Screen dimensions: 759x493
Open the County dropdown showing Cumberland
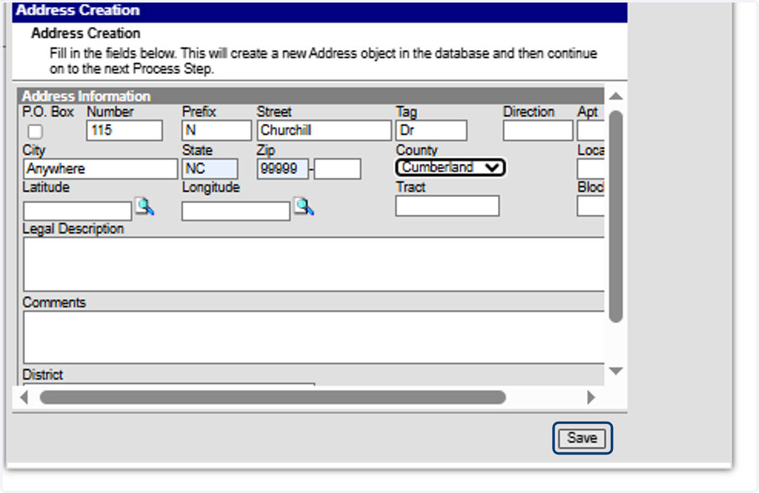tap(450, 168)
